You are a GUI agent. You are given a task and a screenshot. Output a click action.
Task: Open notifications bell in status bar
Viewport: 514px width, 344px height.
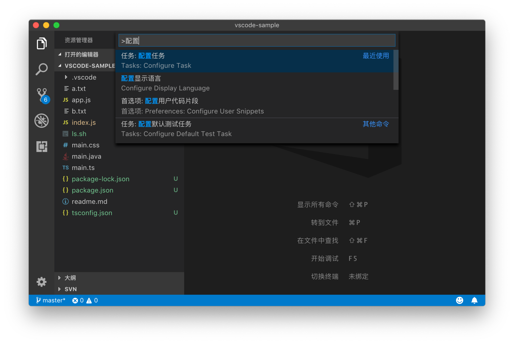pyautogui.click(x=474, y=300)
